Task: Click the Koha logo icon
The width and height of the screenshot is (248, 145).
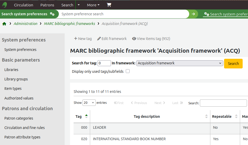Action: pos(5,5)
